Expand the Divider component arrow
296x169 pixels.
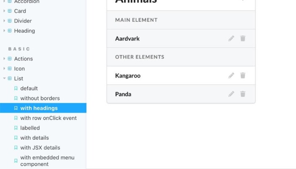point(4,21)
